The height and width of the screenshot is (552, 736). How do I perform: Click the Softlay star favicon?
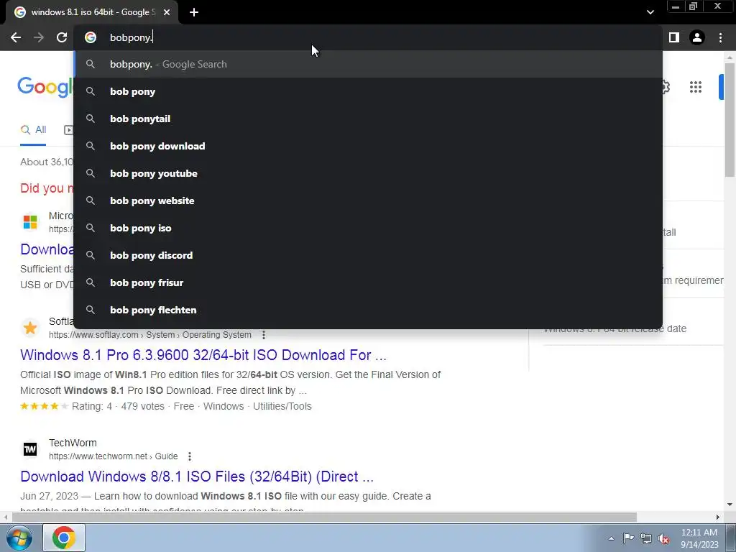30,328
